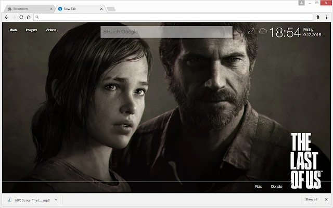Focus the Search Google box

[x=166, y=32]
